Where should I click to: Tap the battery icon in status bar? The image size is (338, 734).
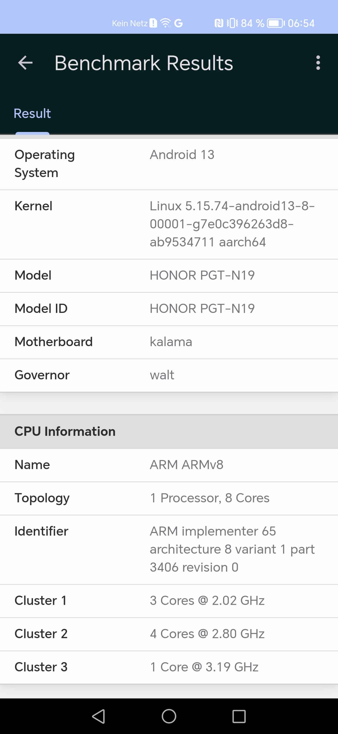coord(275,23)
